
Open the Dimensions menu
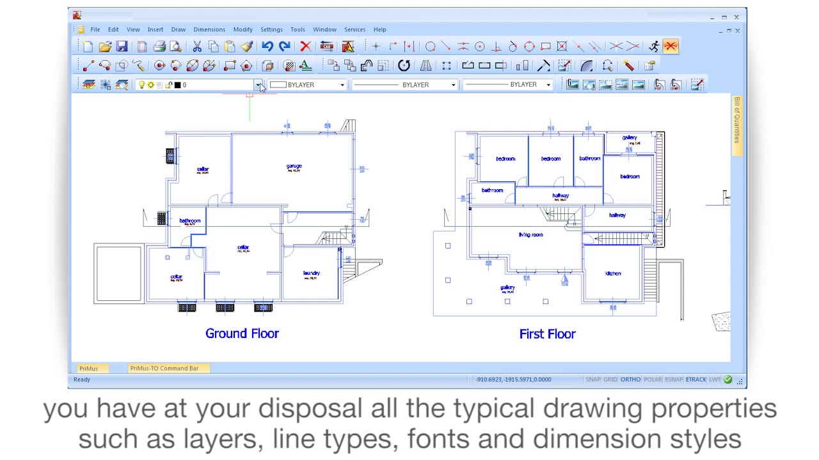point(209,29)
